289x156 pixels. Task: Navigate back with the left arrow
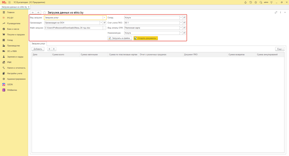click(33, 13)
